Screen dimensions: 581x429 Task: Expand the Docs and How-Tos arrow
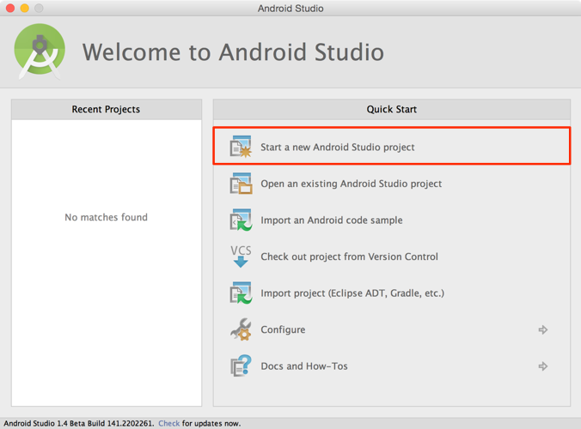click(x=543, y=366)
